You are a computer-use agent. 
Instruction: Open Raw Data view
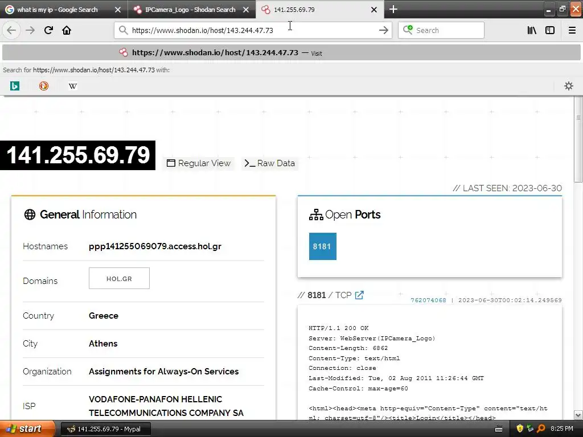[x=270, y=163]
